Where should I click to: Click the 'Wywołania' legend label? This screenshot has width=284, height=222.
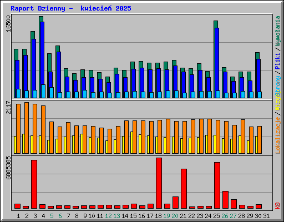tap(278, 31)
